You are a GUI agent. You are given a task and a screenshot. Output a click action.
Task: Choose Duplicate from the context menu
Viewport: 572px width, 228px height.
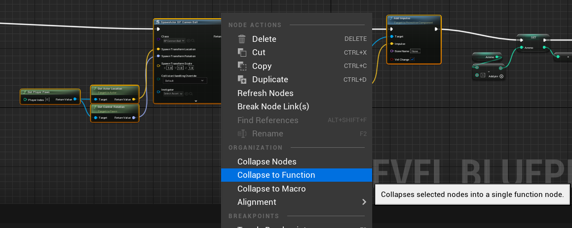click(x=296, y=79)
